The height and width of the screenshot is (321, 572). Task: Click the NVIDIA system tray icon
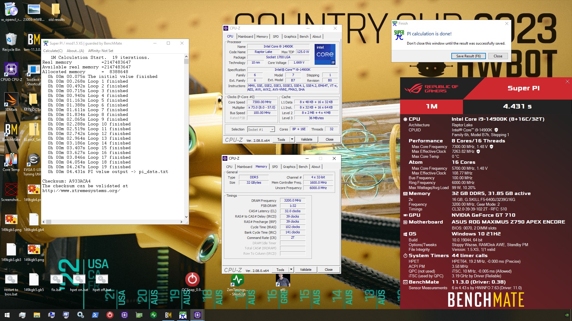(x=567, y=315)
